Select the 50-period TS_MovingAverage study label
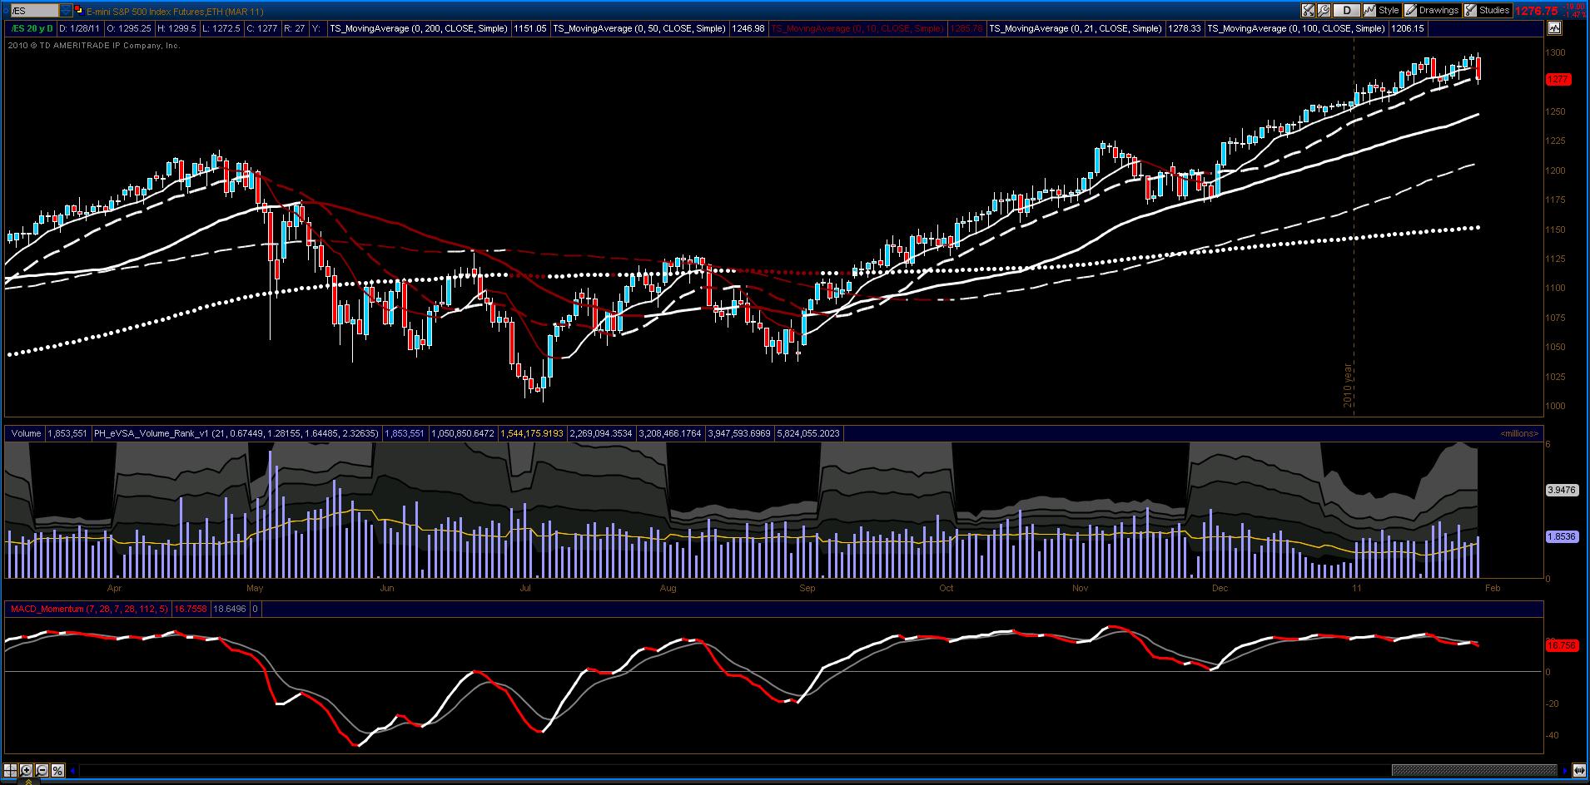This screenshot has height=785, width=1590. pos(638,28)
